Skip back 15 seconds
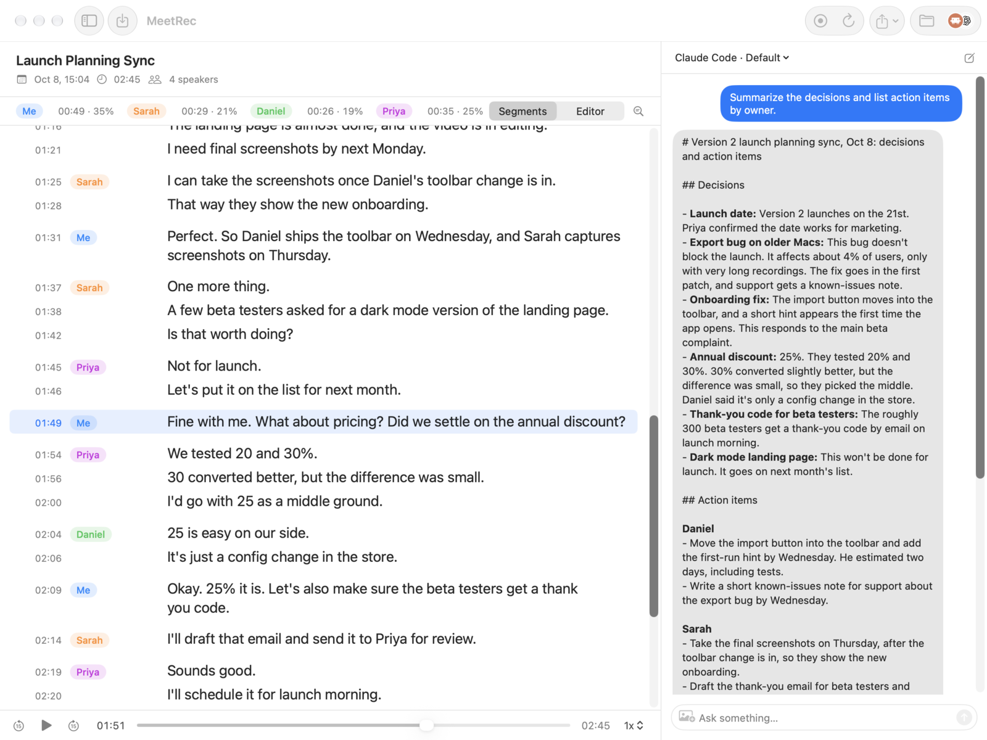This screenshot has width=987, height=740. click(19, 726)
